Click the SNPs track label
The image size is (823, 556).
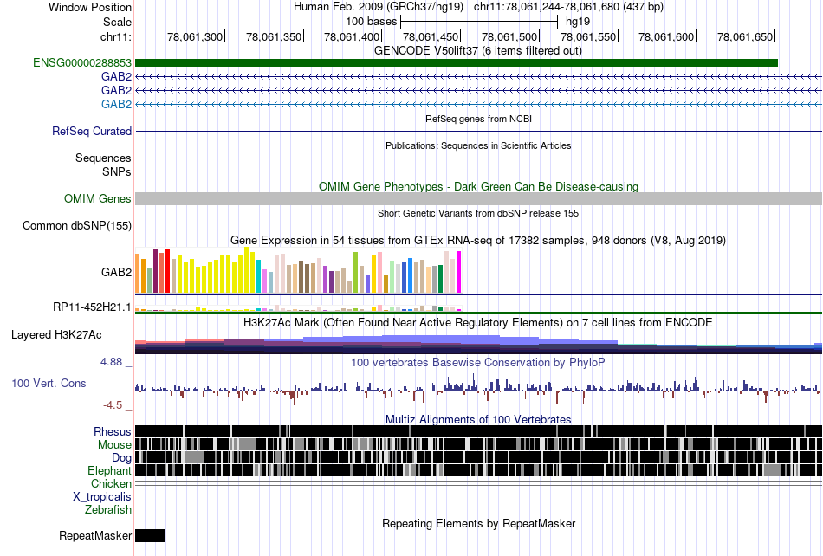(117, 171)
